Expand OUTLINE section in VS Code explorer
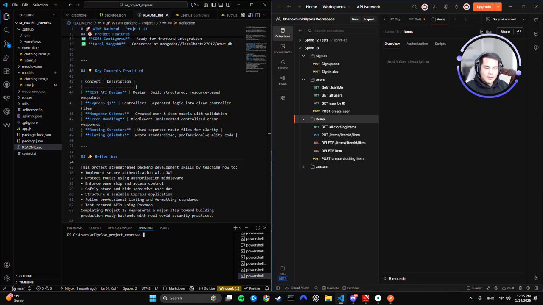This screenshot has width=543, height=305. pos(25,276)
